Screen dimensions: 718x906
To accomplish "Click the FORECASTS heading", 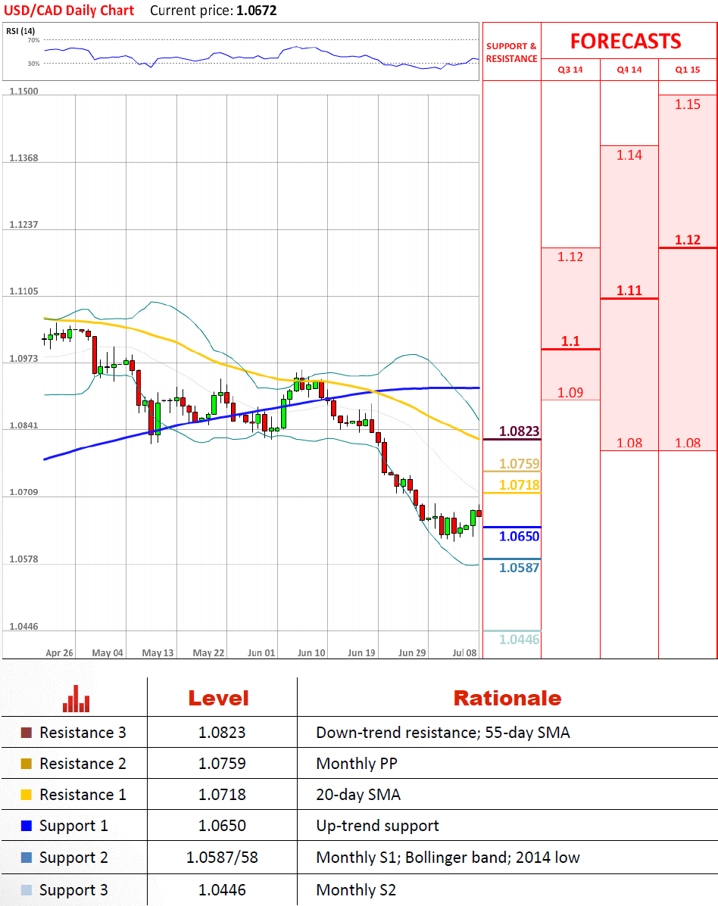I will click(626, 41).
